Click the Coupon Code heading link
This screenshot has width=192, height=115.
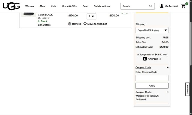click(x=143, y=67)
